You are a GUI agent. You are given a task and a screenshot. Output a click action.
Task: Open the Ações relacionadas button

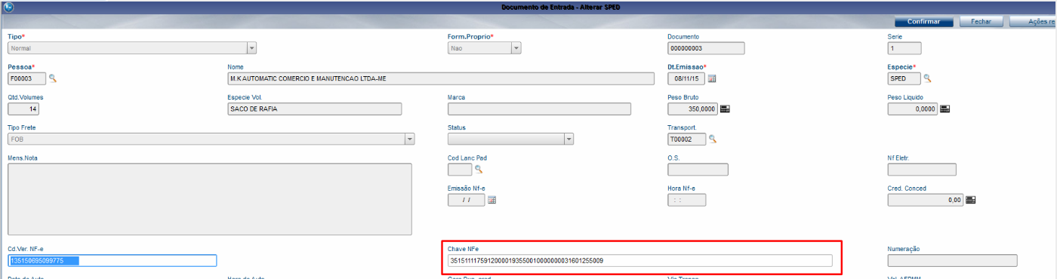1033,22
